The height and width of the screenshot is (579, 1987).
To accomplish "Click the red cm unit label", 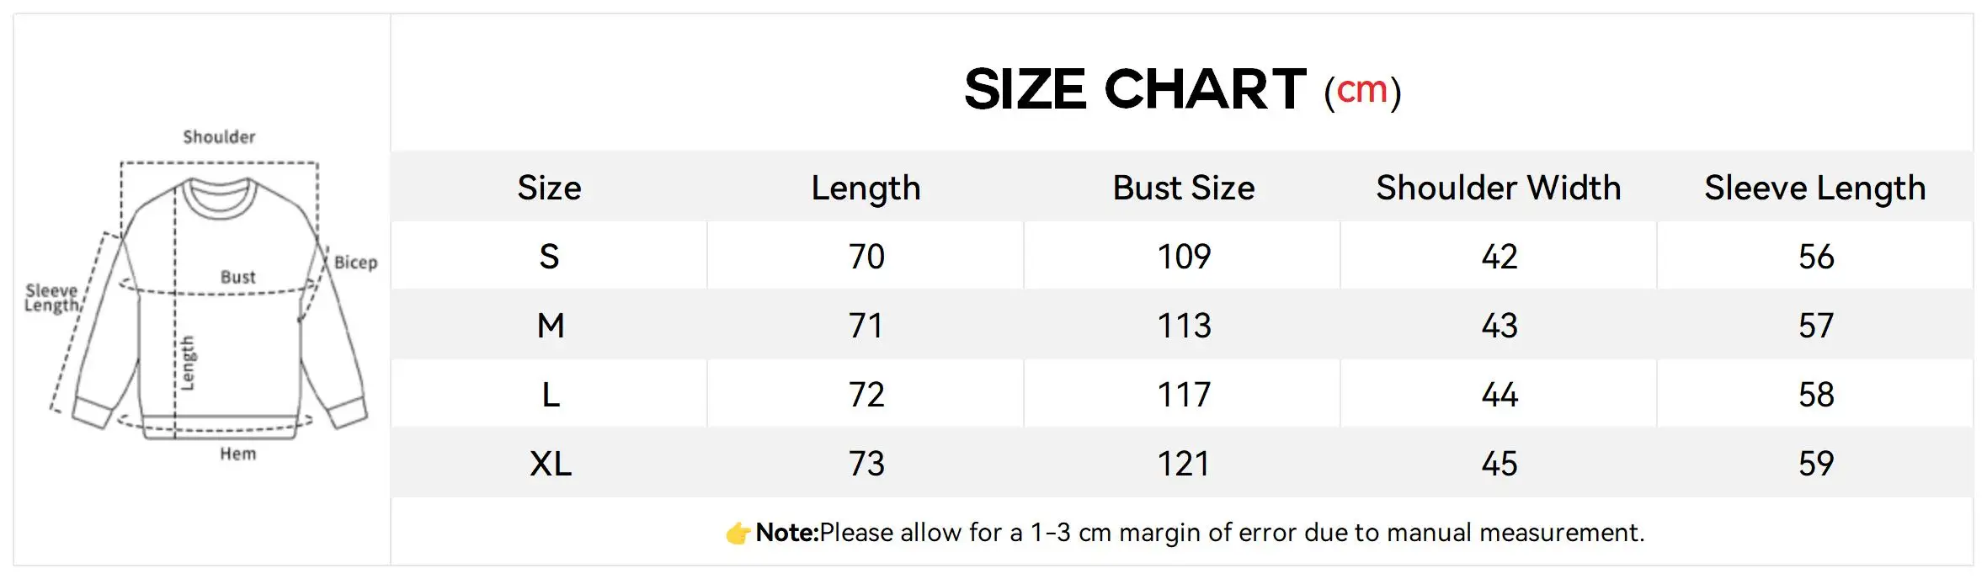I will pyautogui.click(x=1361, y=91).
